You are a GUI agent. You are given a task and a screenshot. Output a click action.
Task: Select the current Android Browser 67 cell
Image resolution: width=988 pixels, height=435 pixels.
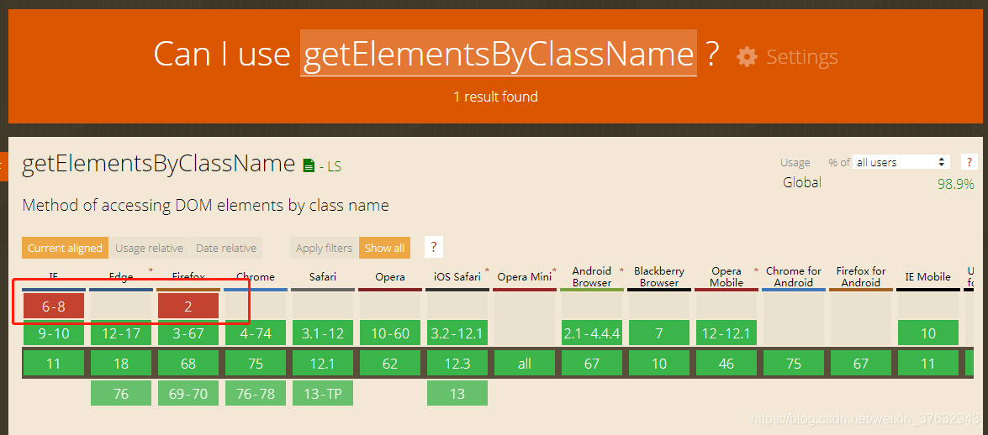[592, 364]
